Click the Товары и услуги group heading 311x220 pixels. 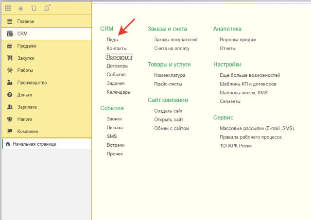click(169, 65)
